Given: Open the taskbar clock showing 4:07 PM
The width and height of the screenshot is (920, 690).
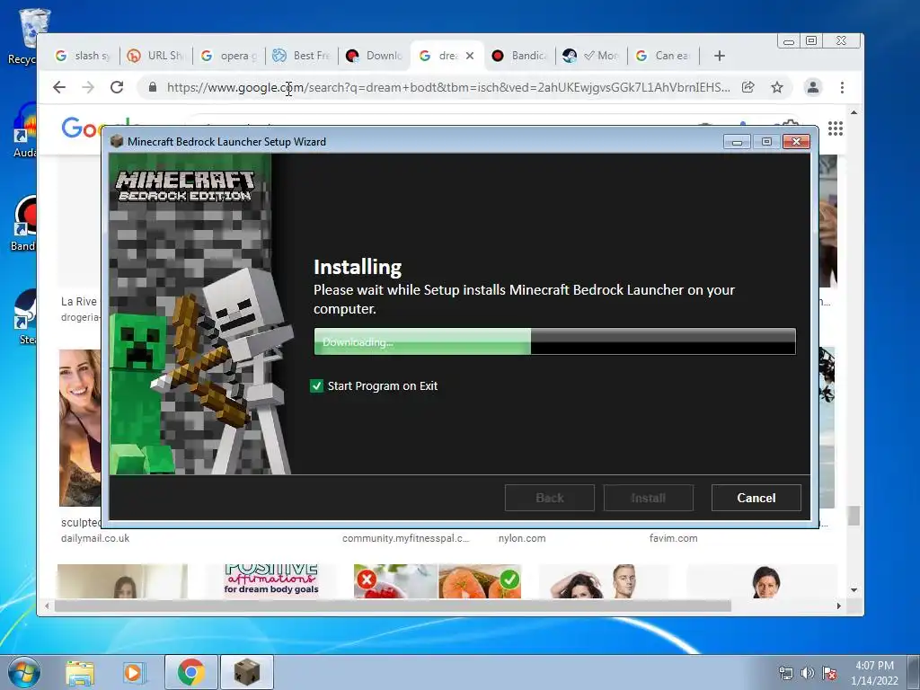Looking at the screenshot, I should point(874,673).
